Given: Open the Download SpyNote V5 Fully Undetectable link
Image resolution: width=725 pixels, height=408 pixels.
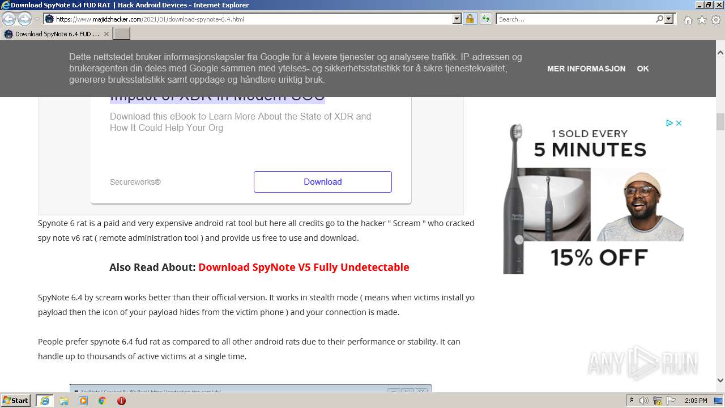Looking at the screenshot, I should (304, 267).
